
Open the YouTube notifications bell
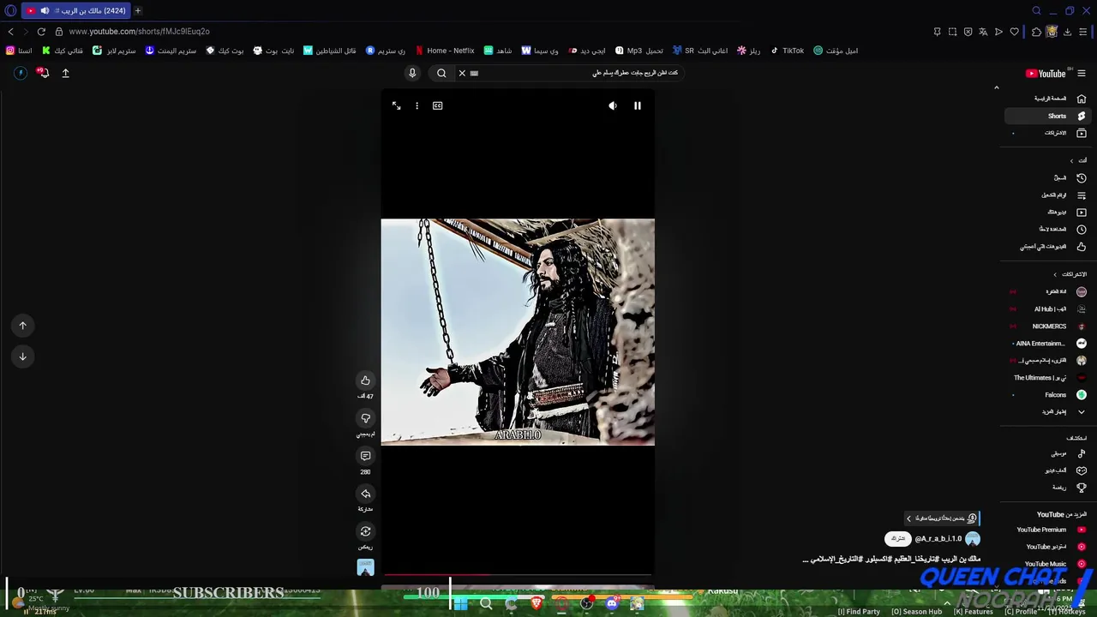point(43,73)
